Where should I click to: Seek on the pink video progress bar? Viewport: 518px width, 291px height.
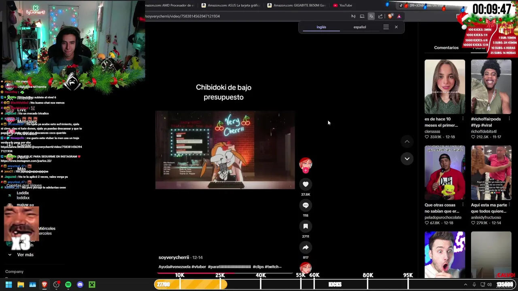(225, 272)
